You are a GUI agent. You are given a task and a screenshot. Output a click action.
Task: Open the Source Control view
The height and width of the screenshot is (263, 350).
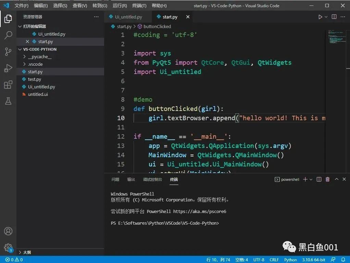click(8, 51)
